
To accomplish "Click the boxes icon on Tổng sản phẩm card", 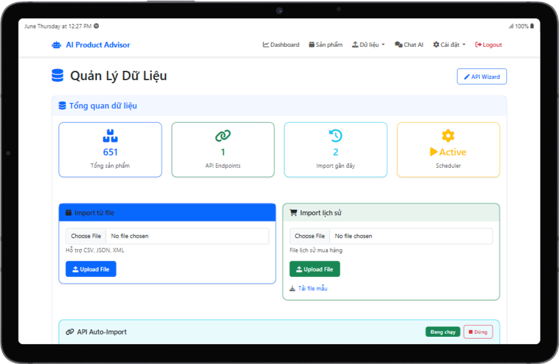I will coord(110,136).
